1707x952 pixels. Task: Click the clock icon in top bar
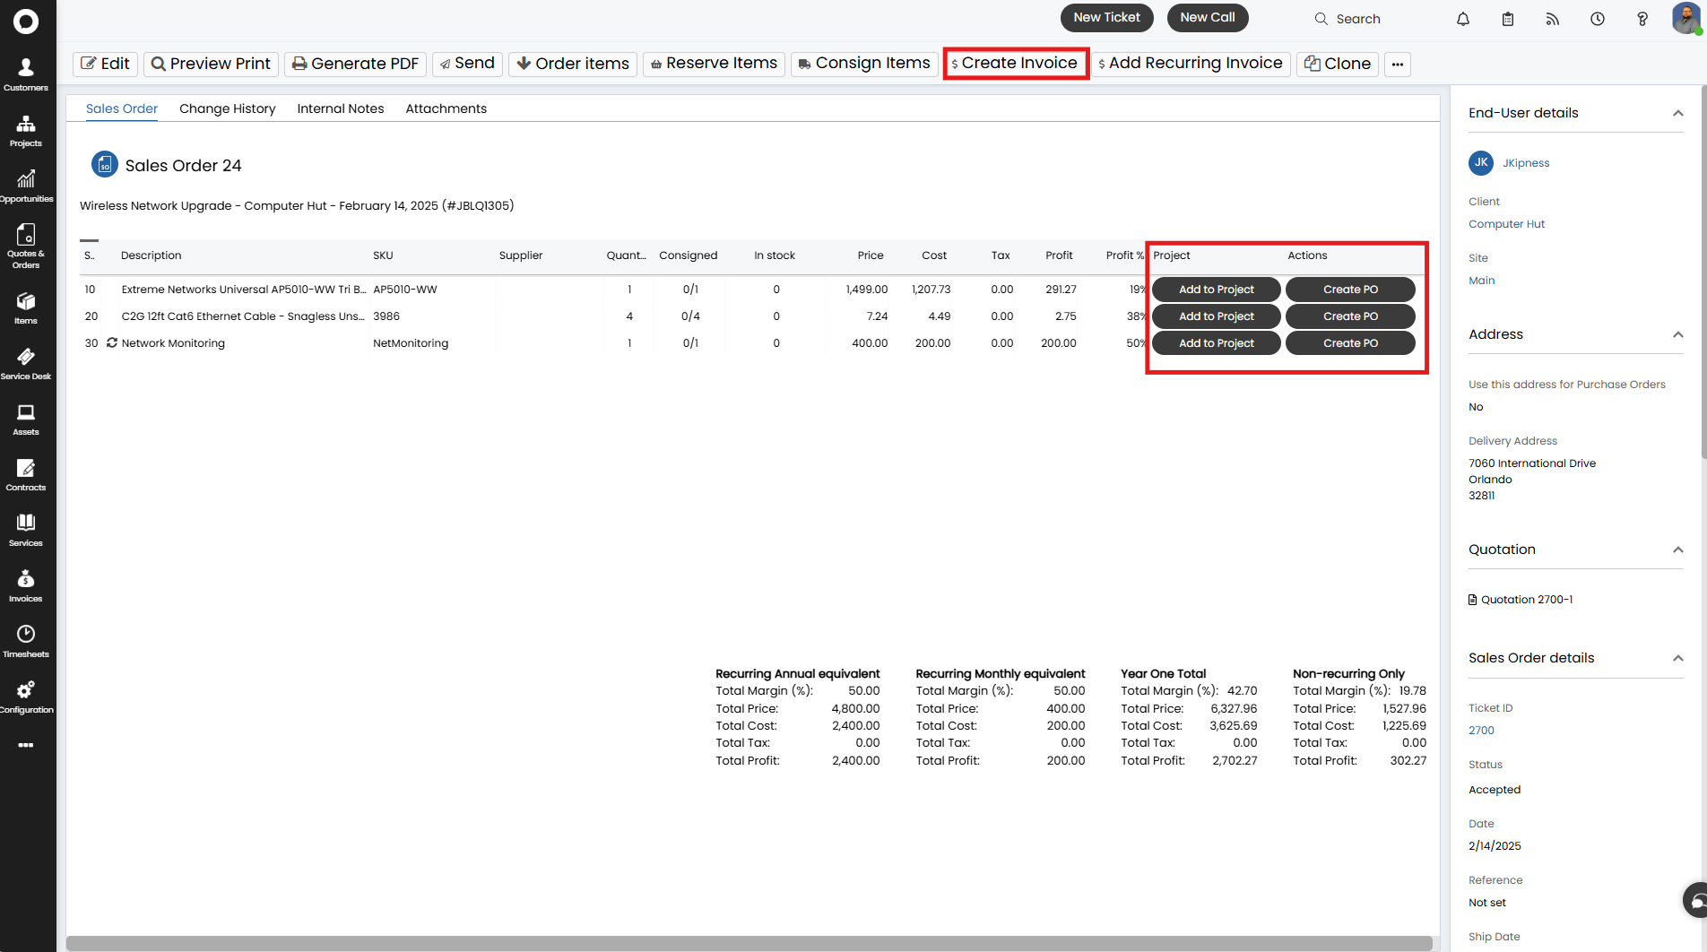(1597, 19)
